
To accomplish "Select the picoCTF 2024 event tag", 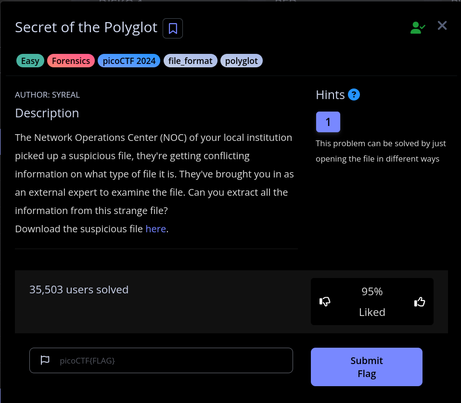I will coord(128,61).
